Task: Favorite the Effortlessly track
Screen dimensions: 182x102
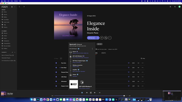Action: click(x=129, y=81)
